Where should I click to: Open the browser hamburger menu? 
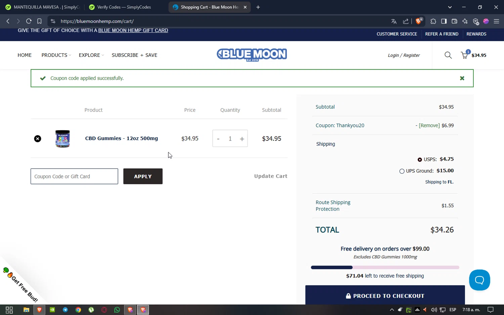pos(496,21)
